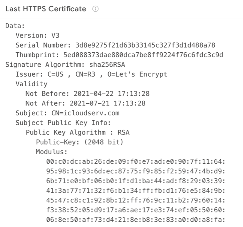
Task: Click the certificate Serial Number value
Action: (144, 45)
